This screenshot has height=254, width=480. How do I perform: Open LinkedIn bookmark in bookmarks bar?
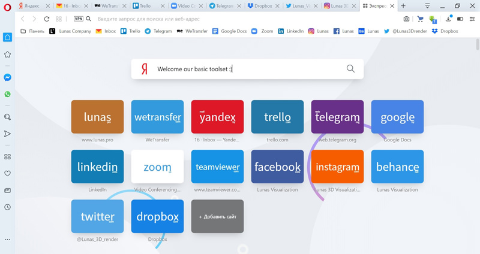click(x=291, y=31)
